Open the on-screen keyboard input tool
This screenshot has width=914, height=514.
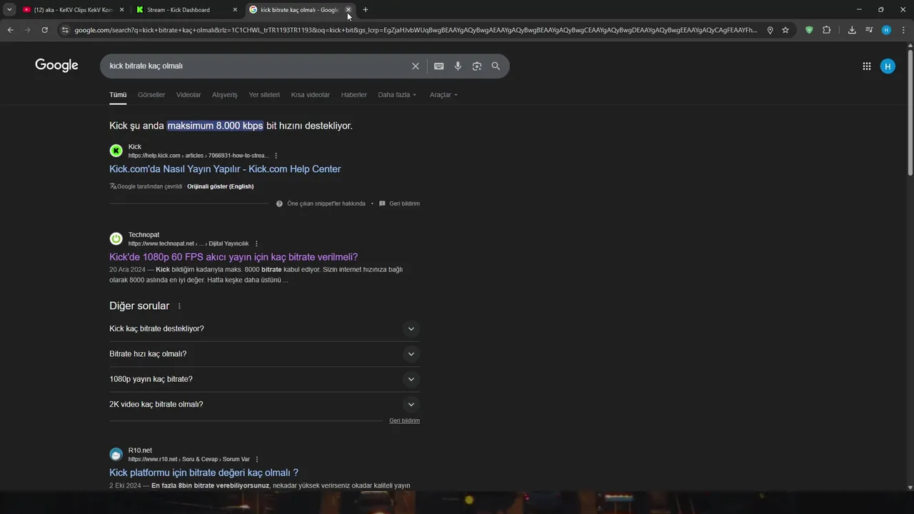(x=438, y=66)
